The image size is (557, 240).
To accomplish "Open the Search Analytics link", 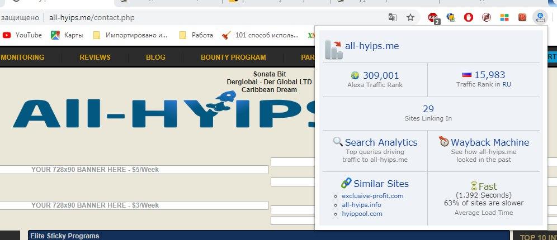I will 381,142.
